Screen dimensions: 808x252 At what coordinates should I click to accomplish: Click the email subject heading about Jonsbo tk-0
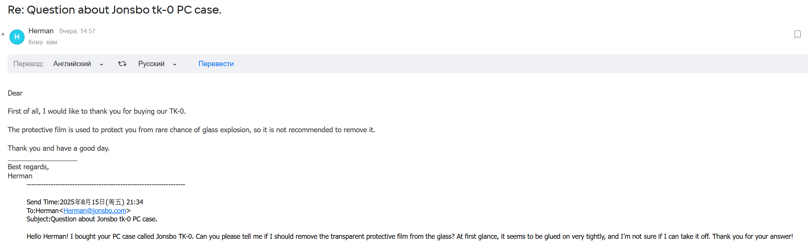pos(115,10)
